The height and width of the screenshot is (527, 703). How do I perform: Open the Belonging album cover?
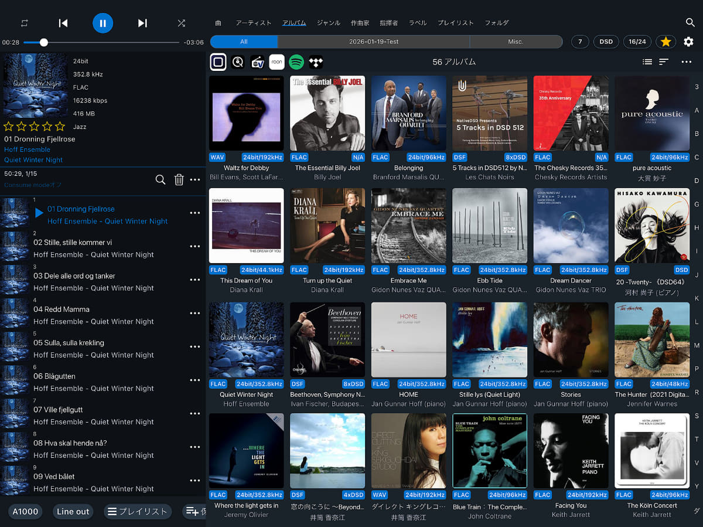[409, 113]
